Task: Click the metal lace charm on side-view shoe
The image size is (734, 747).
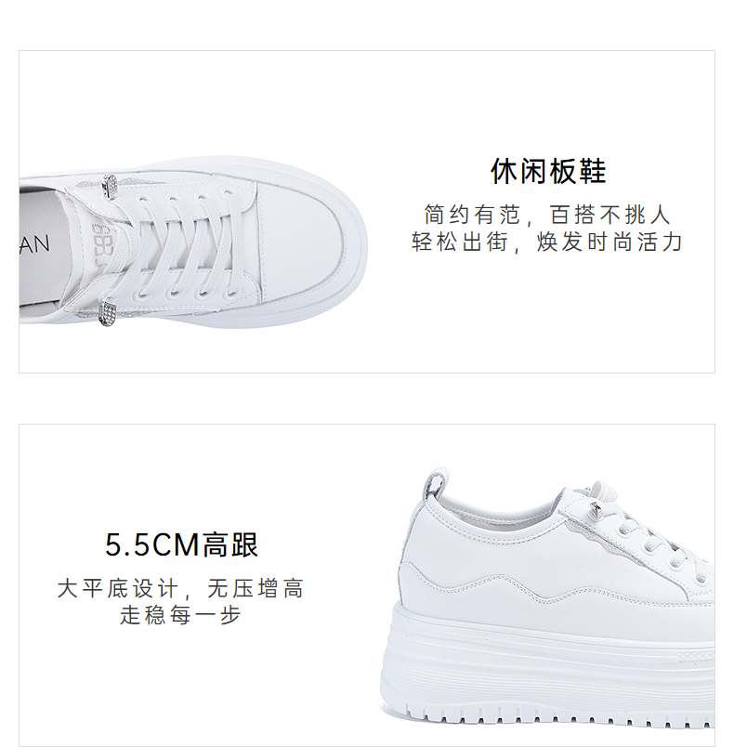Action: (x=596, y=509)
